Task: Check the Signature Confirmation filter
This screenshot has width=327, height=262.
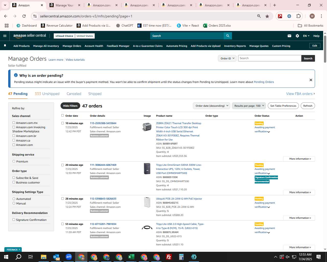Action: coord(14,220)
